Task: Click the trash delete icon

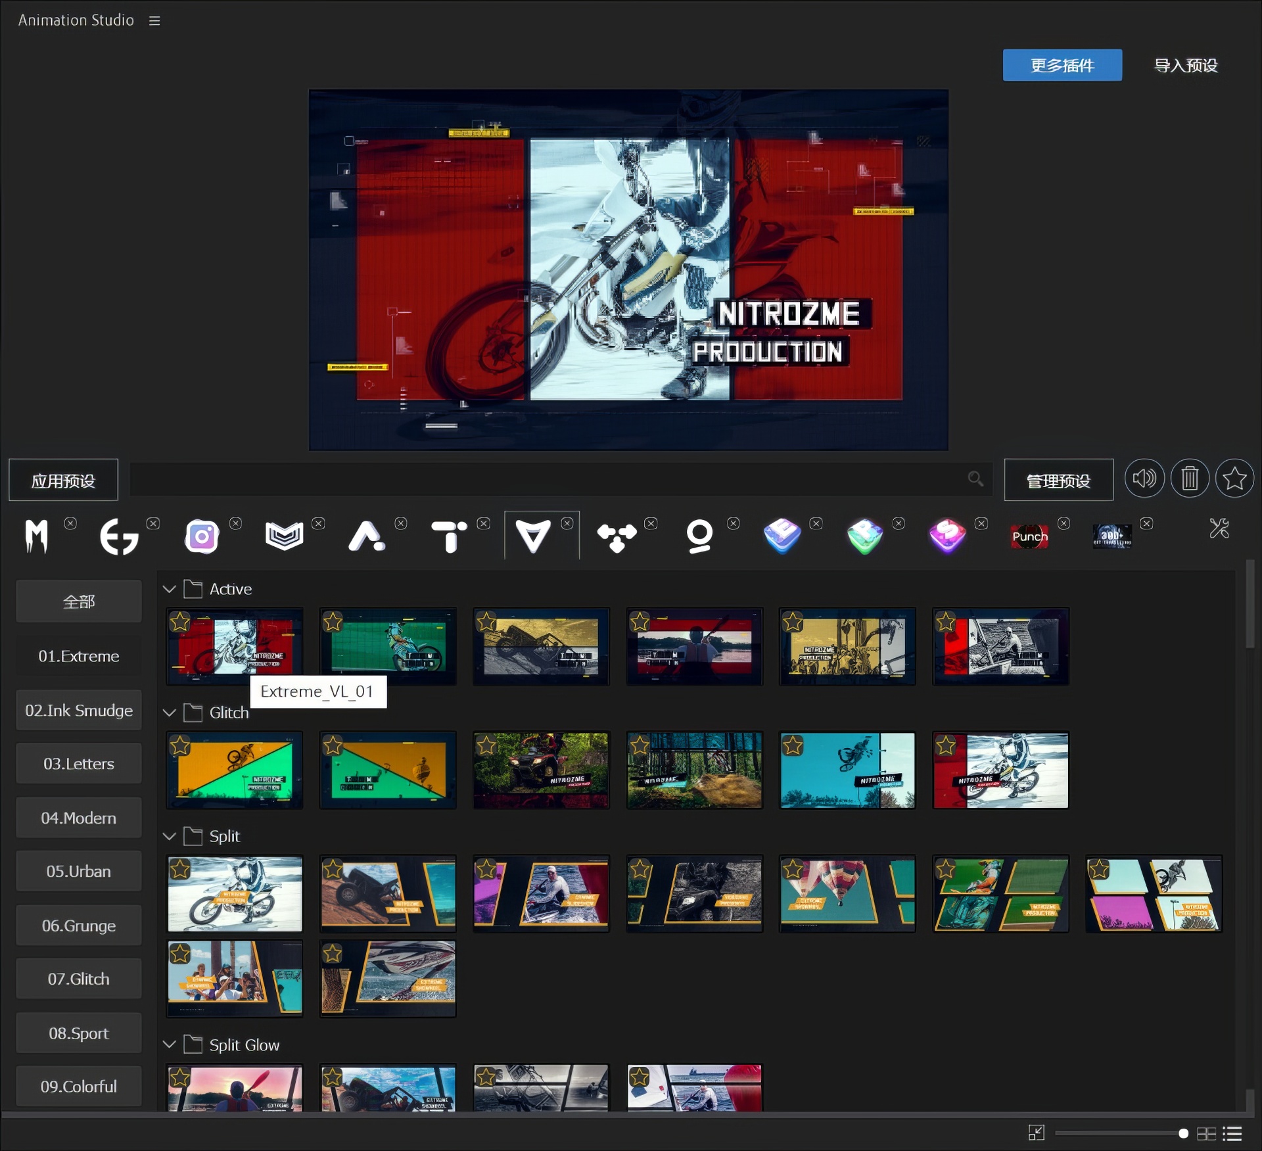Action: point(1190,478)
